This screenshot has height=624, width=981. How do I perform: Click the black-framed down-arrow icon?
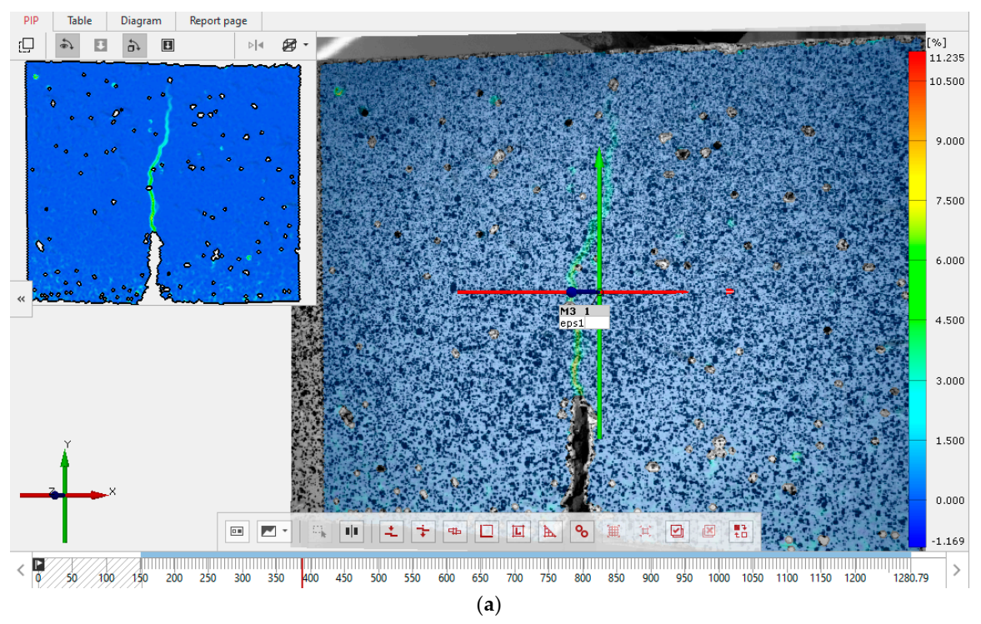click(168, 45)
